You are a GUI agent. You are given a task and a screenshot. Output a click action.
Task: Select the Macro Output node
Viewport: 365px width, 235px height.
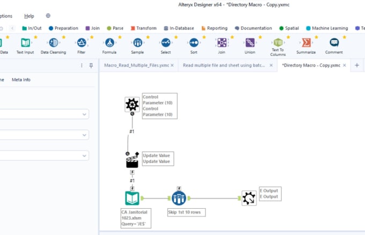[x=249, y=198]
